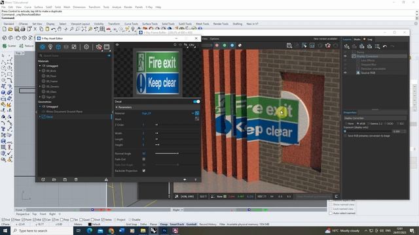Screen dimensions: 419x235
Task: Expand the Sign_01 material
Action: click(40, 97)
